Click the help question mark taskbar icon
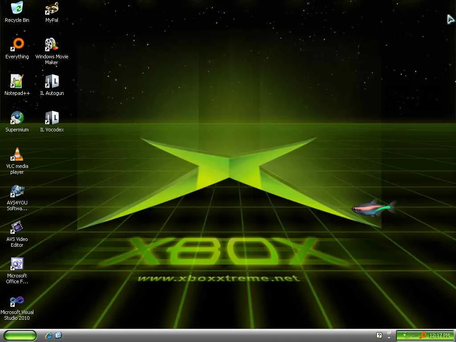Image resolution: width=456 pixels, height=342 pixels. click(x=379, y=335)
